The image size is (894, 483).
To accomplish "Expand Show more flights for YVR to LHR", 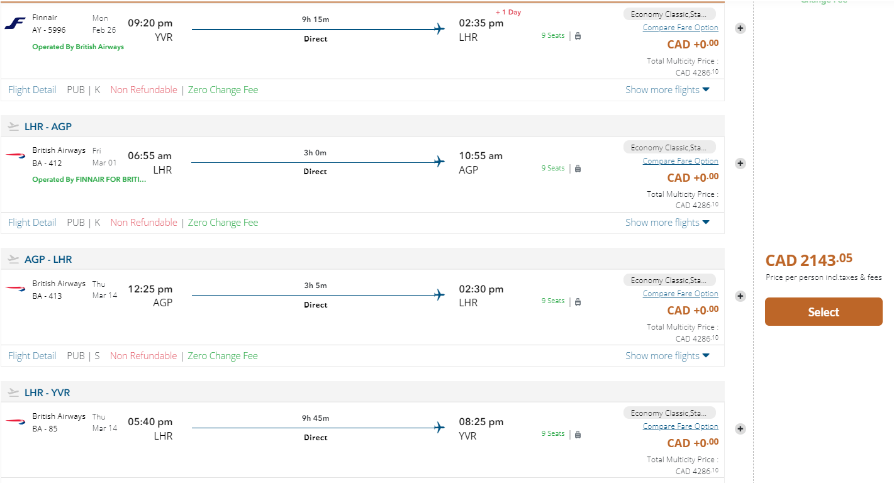I will [x=667, y=90].
